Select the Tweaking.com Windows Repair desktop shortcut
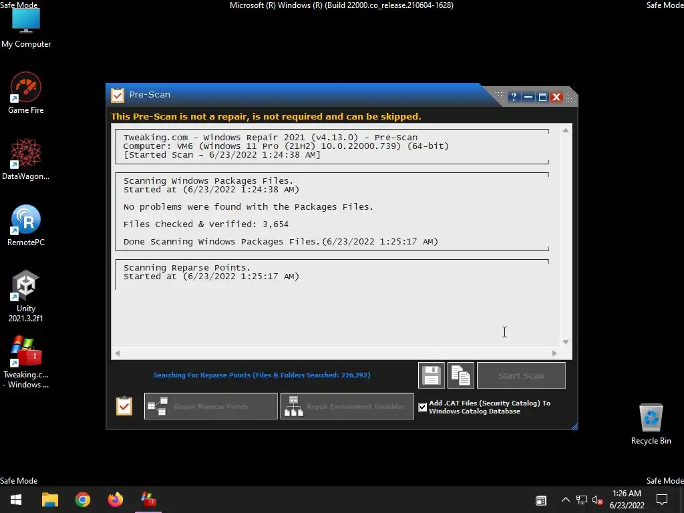The width and height of the screenshot is (684, 513). 26,363
